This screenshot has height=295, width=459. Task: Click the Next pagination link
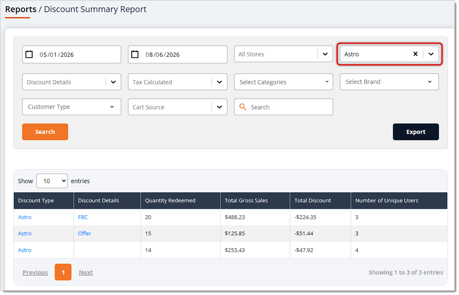(x=86, y=273)
